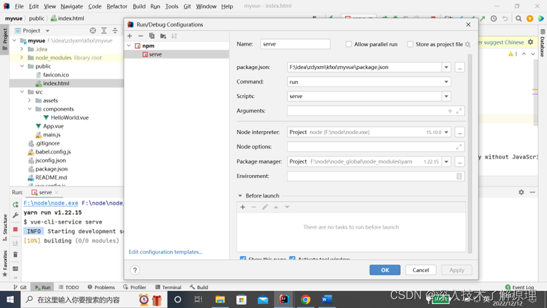This screenshot has height=308, width=547.
Task: Collapse the Before launch section
Action: tap(240, 195)
